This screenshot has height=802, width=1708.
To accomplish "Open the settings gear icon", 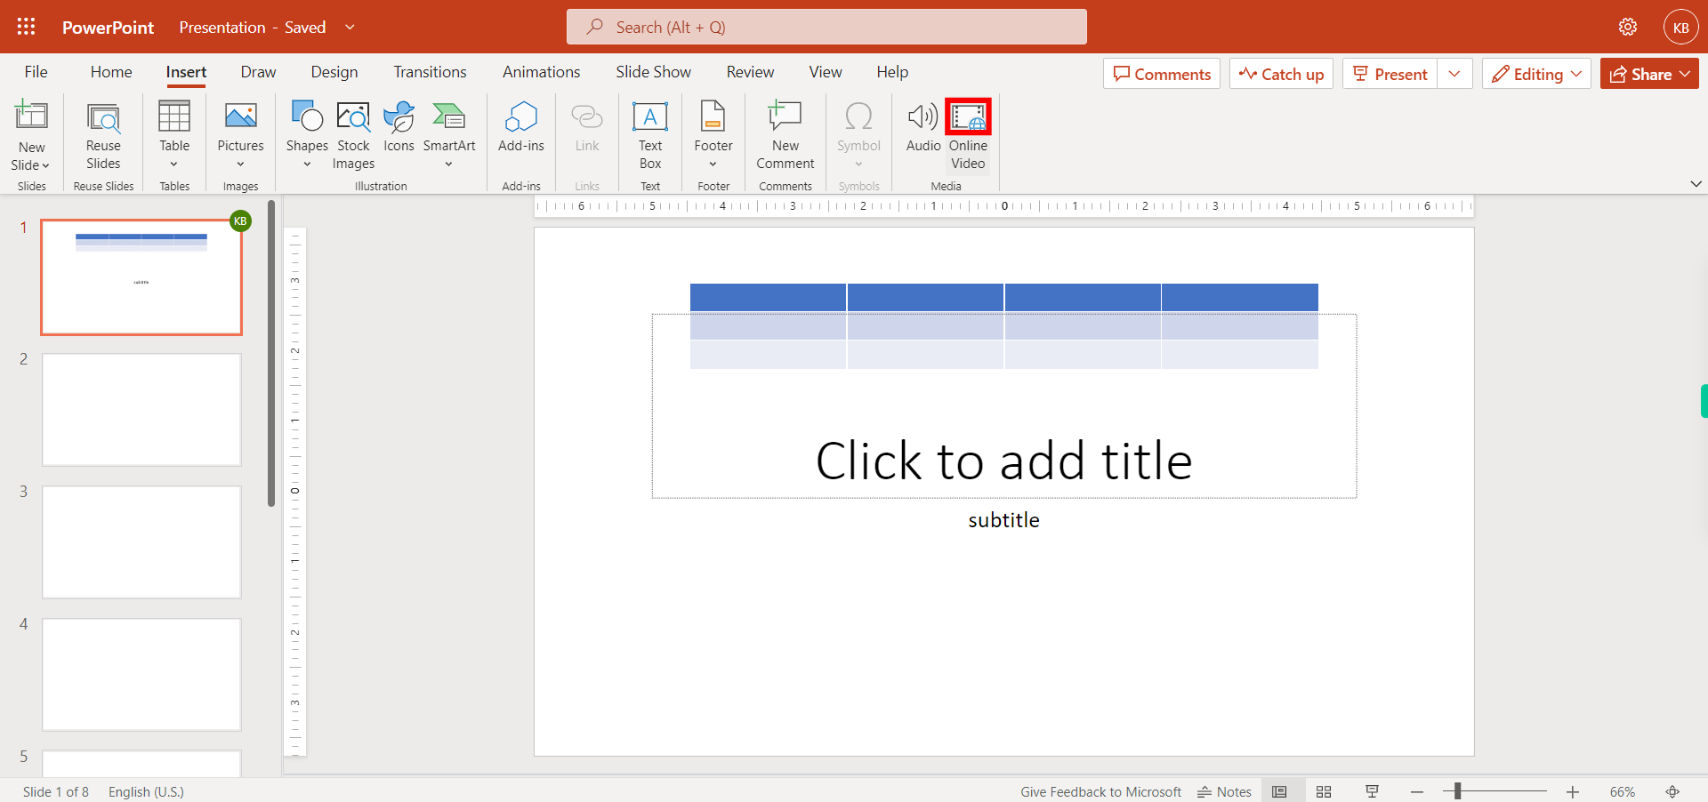I will (x=1628, y=27).
